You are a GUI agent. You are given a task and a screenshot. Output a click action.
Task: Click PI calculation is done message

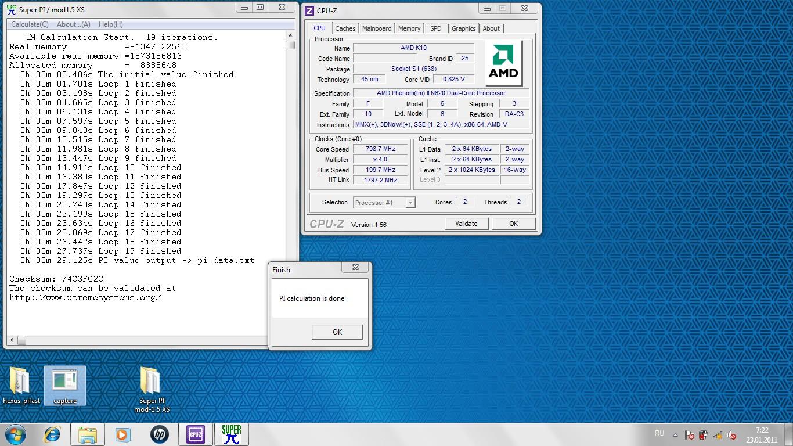click(312, 298)
